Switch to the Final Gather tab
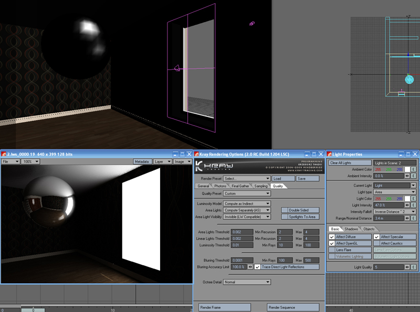The image size is (420, 312). (x=240, y=186)
